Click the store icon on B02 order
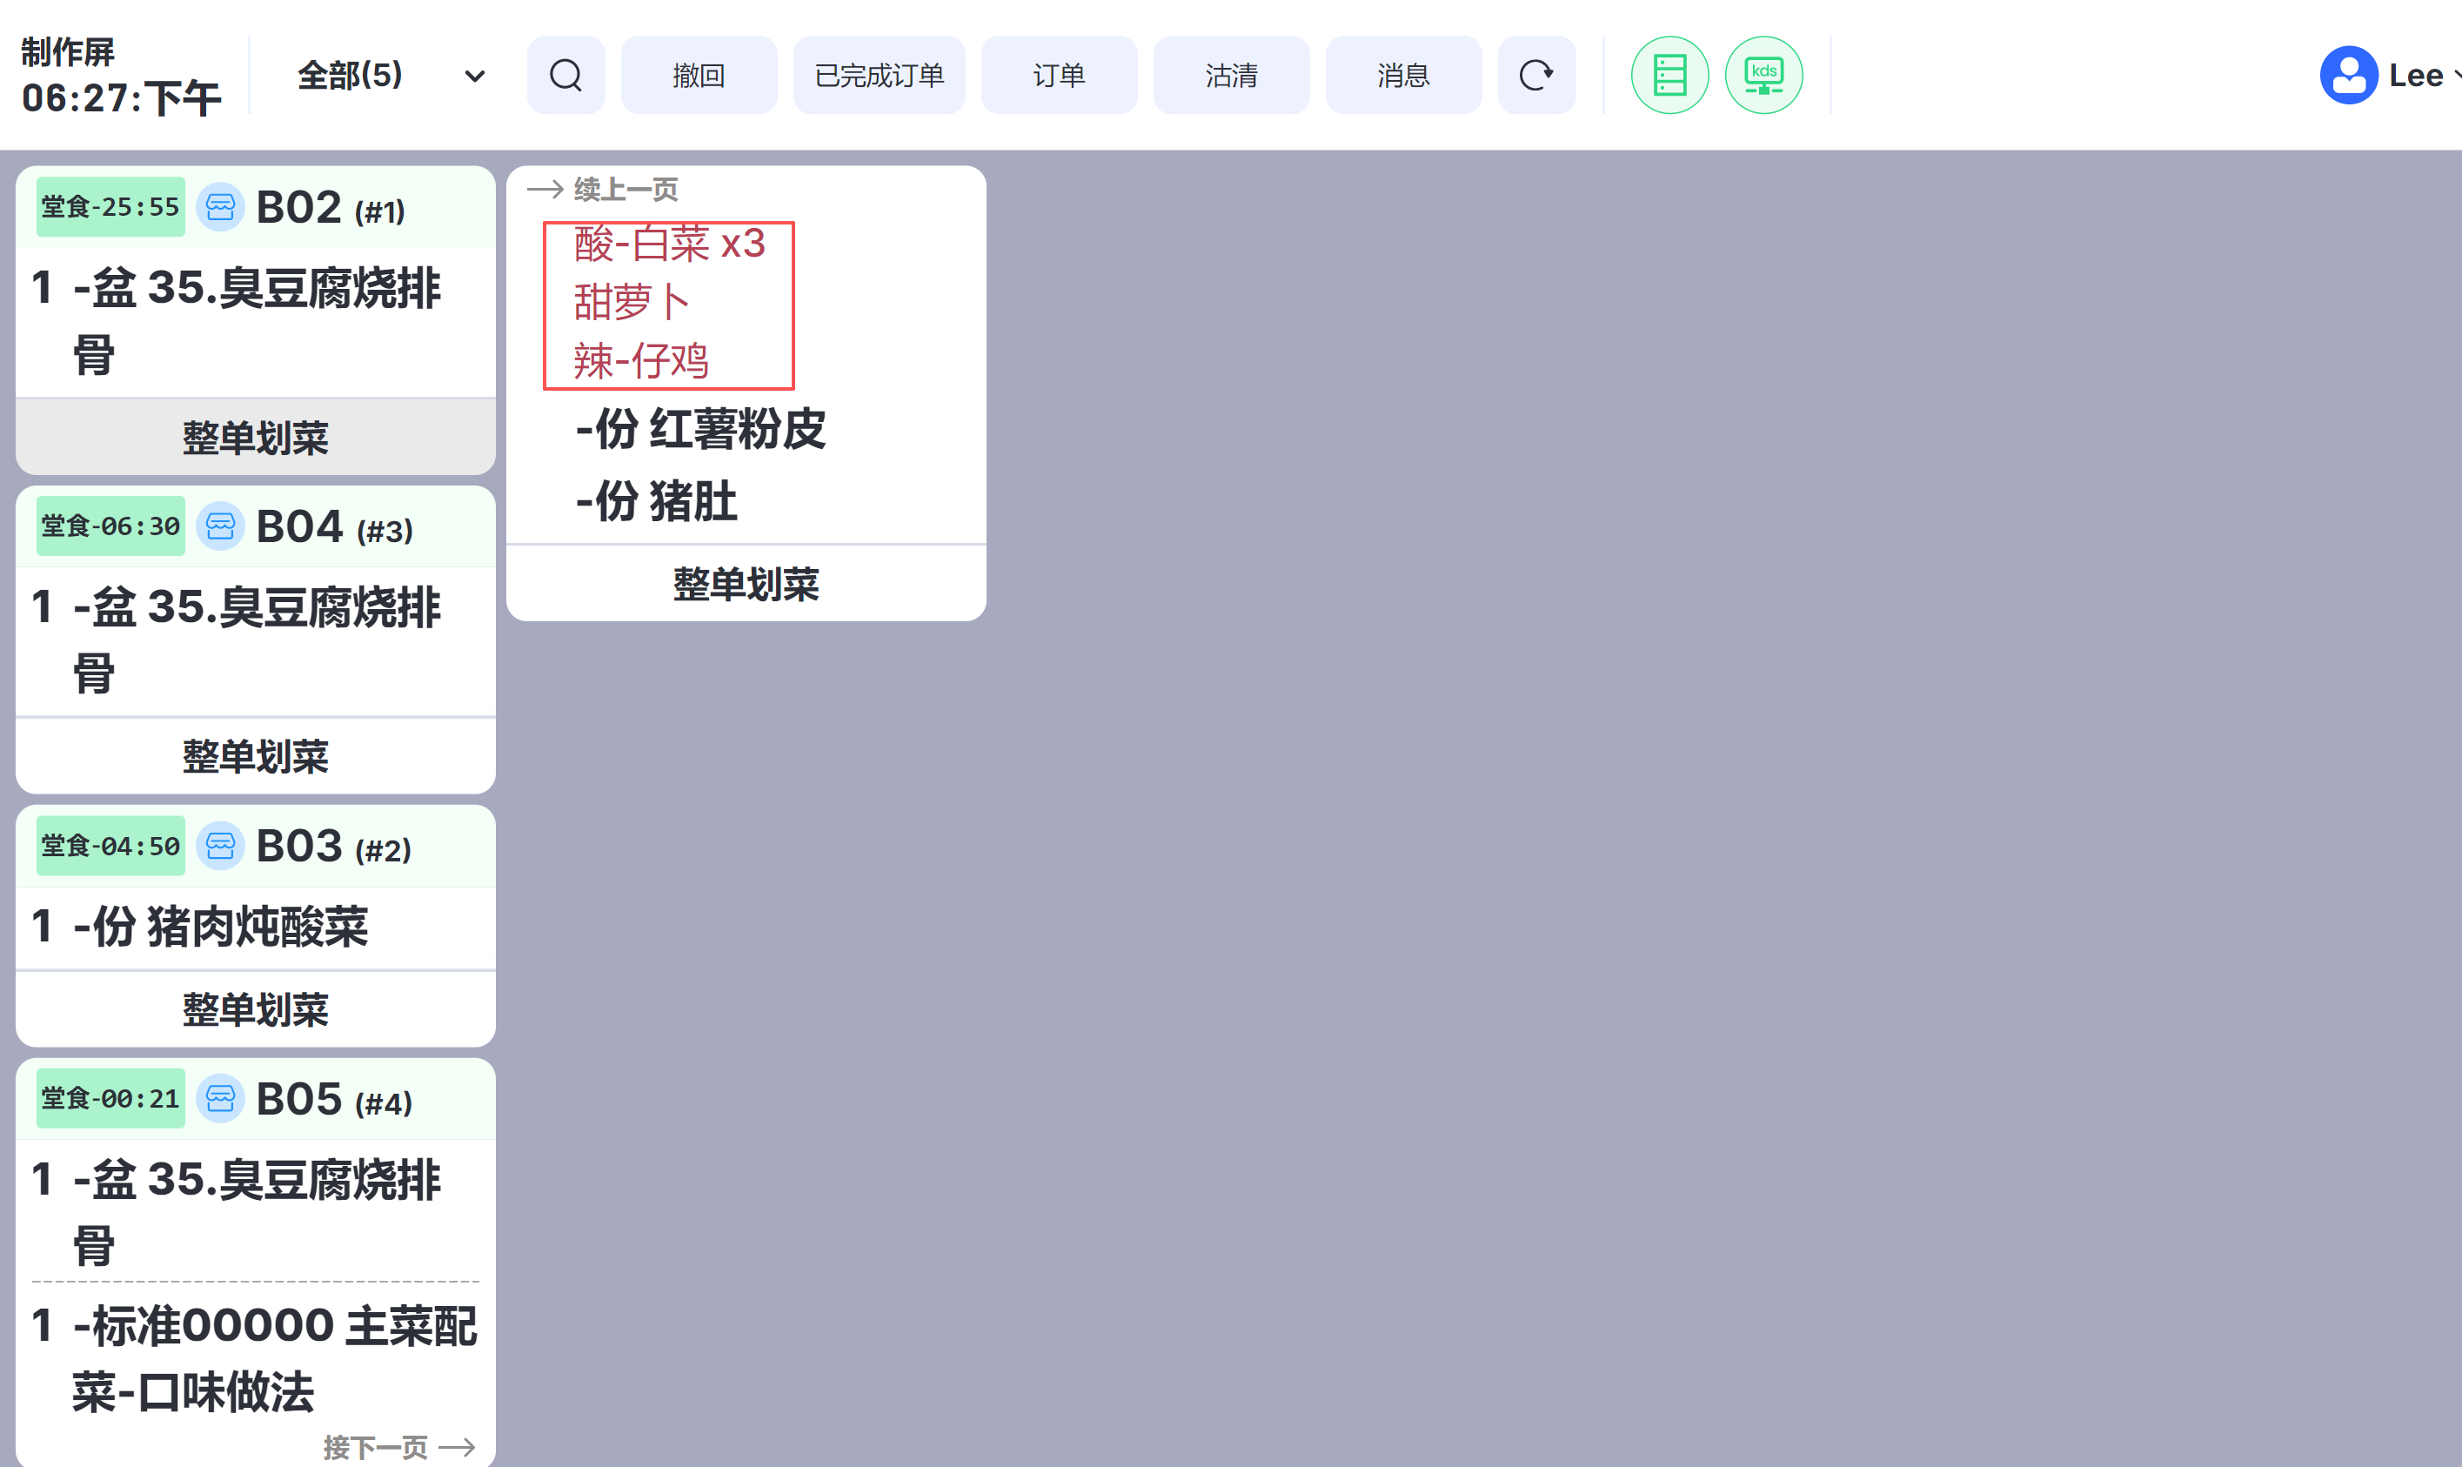 [220, 208]
